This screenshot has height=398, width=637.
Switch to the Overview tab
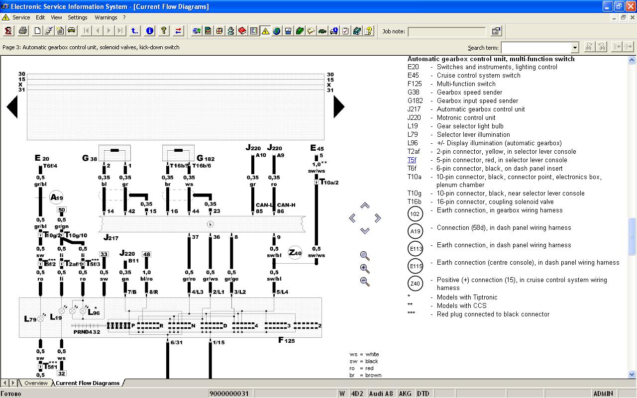point(36,383)
